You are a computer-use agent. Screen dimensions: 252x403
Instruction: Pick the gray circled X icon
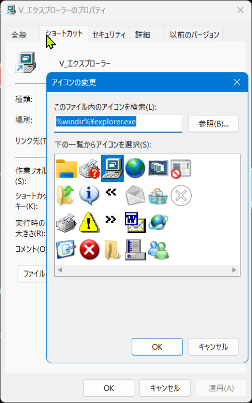pos(181,195)
